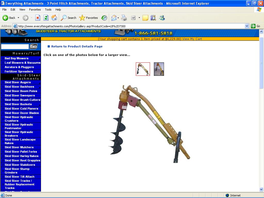
Task: Open the Tools menu
Action: pyautogui.click(x=48, y=10)
